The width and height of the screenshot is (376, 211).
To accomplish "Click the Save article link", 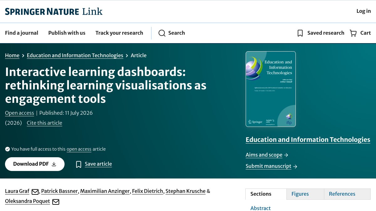I will (98, 164).
